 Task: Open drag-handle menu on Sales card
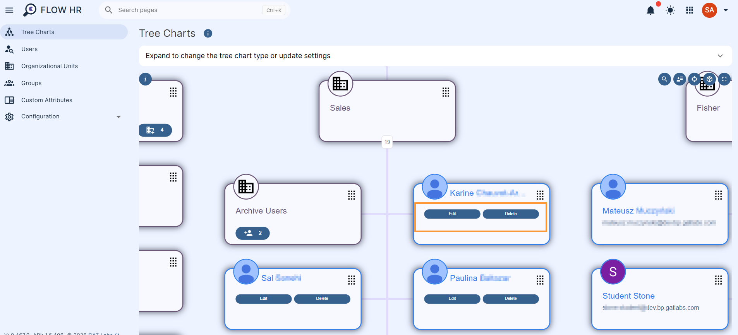point(446,92)
